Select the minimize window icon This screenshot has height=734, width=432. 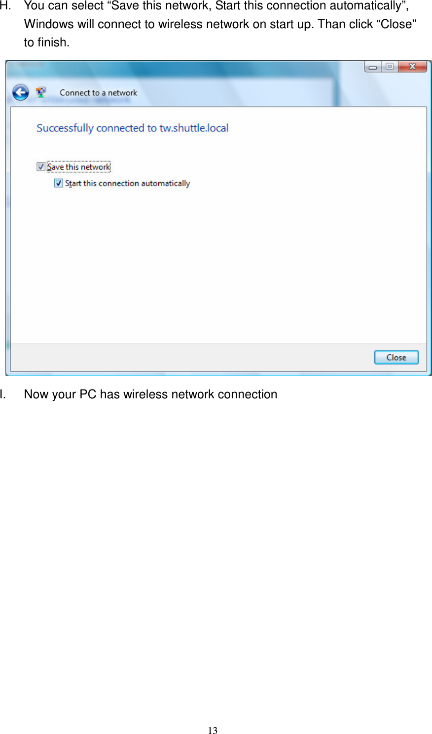[x=373, y=66]
